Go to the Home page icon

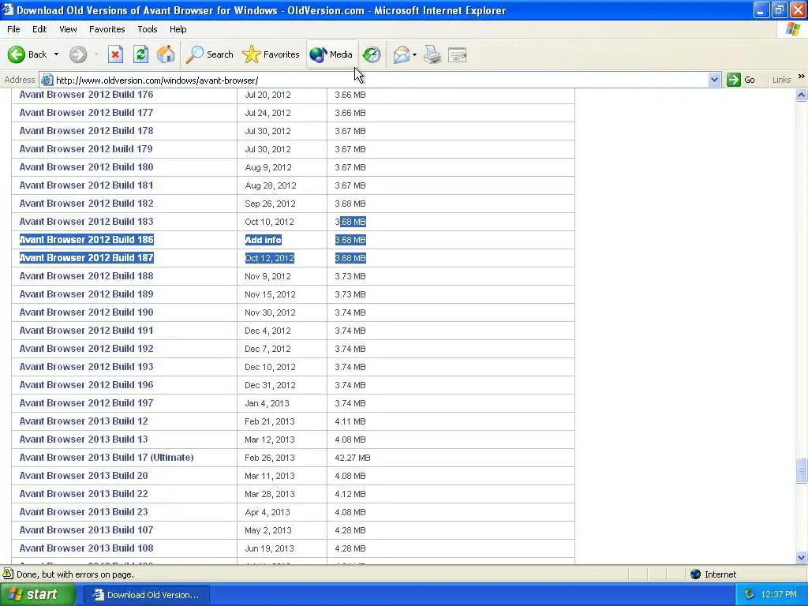(166, 54)
